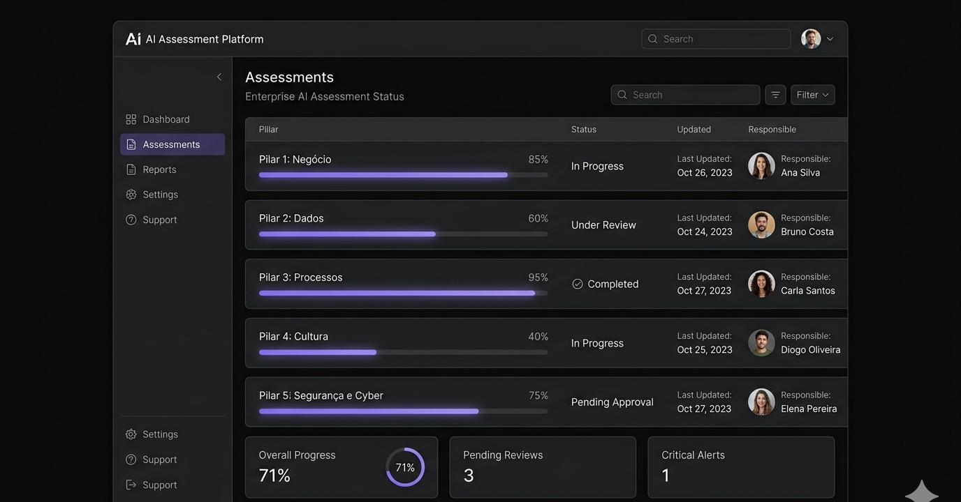Open the Pilar 1: Negócio assessment row
Viewport: 961px width, 502px height.
click(x=295, y=160)
